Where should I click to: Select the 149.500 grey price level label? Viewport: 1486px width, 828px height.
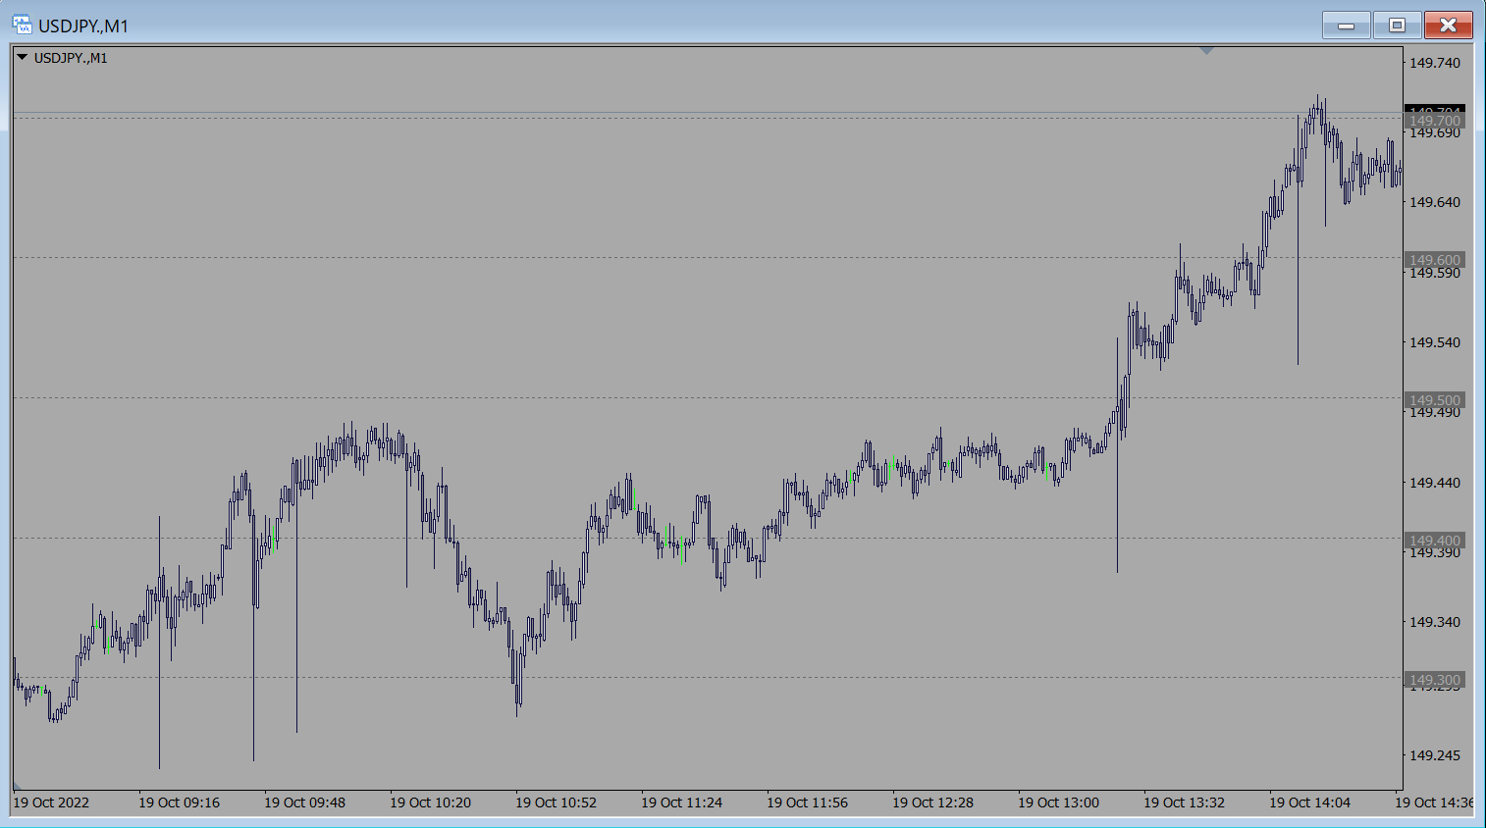(x=1434, y=400)
